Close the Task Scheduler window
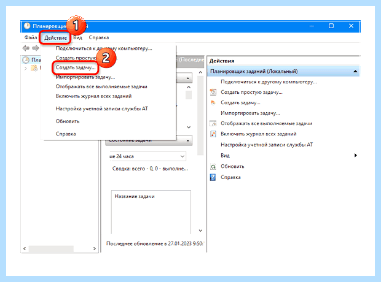This screenshot has width=381, height=282. tap(351, 26)
